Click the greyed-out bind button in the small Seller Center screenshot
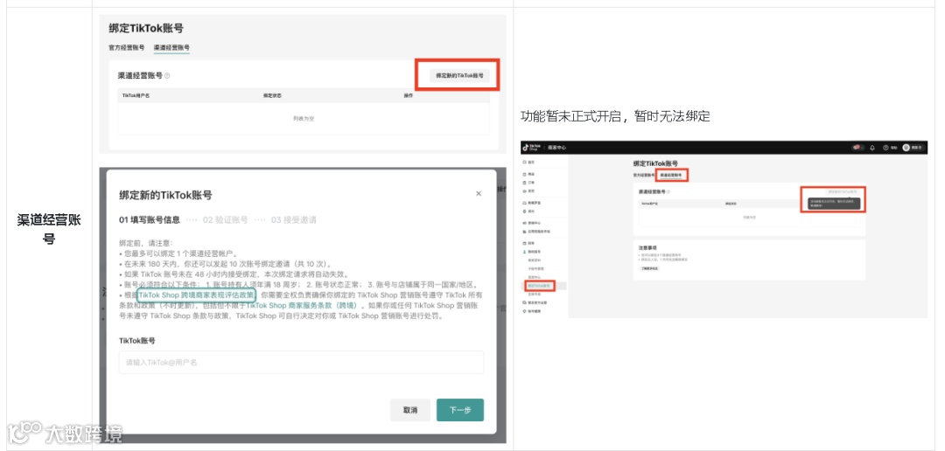Screen dimensions: 945x451 843,192
